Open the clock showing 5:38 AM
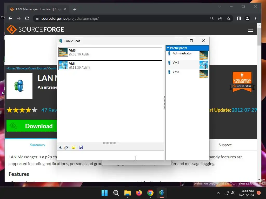The height and width of the screenshot is (199, 266). pos(247,193)
